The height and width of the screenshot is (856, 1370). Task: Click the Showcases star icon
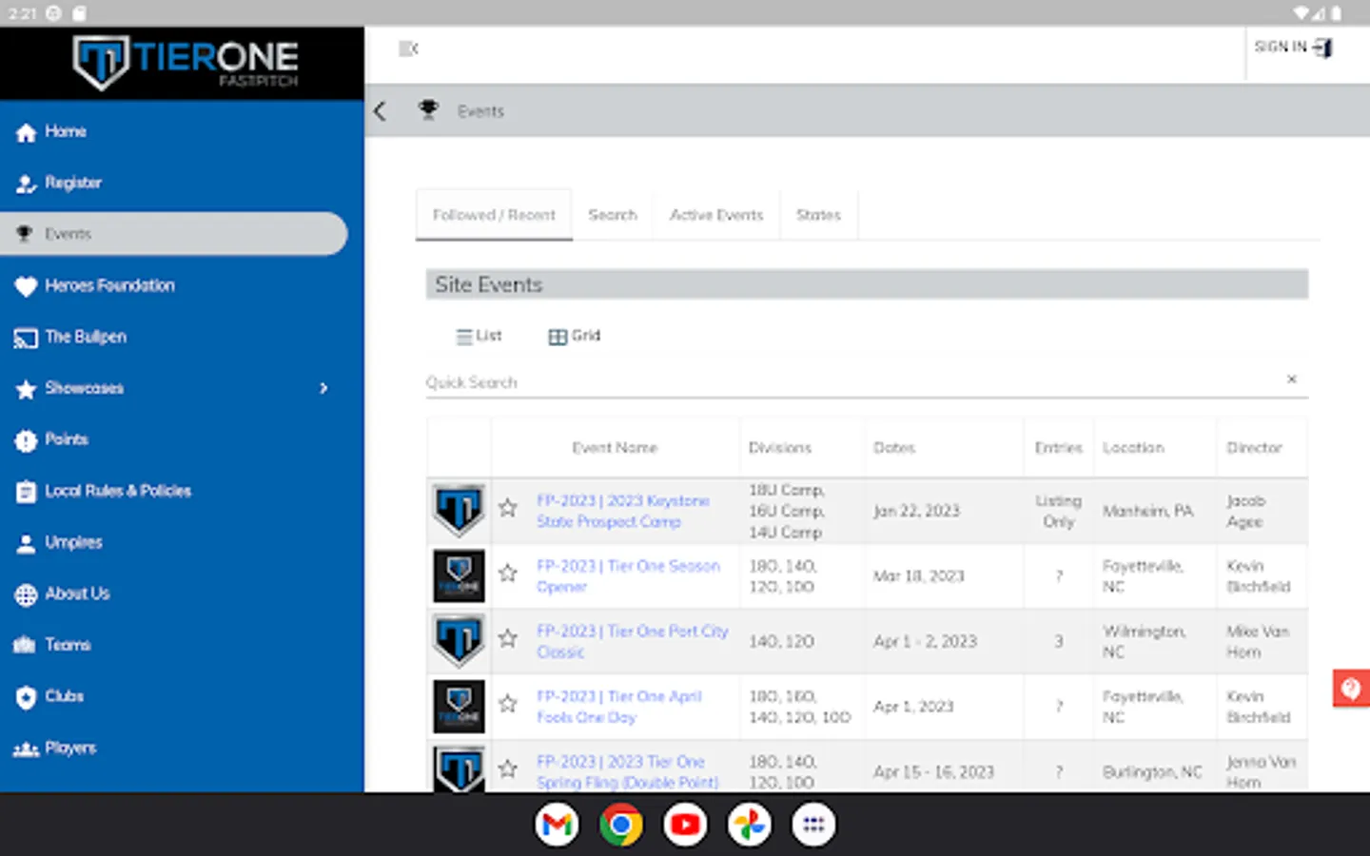(x=26, y=389)
